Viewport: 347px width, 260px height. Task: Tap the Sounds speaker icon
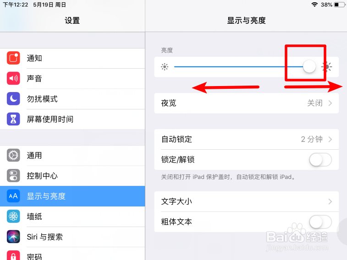pyautogui.click(x=13, y=78)
